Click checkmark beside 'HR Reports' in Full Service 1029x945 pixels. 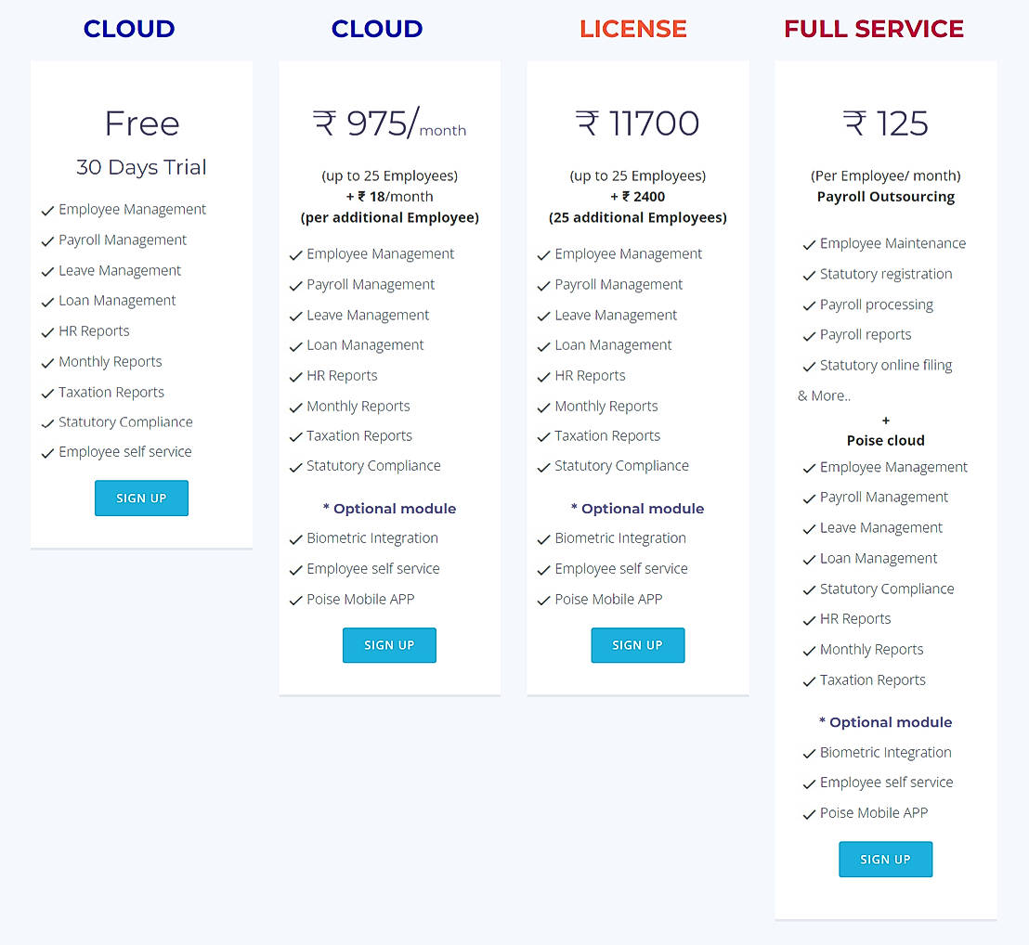(x=809, y=620)
